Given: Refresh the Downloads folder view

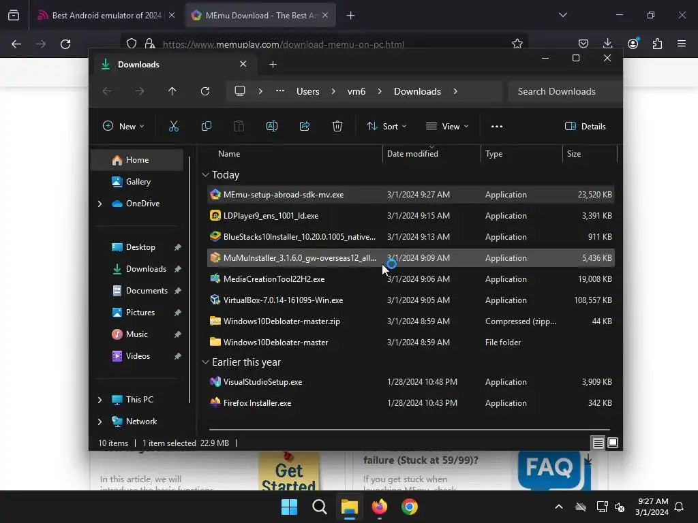Looking at the screenshot, I should (x=204, y=91).
